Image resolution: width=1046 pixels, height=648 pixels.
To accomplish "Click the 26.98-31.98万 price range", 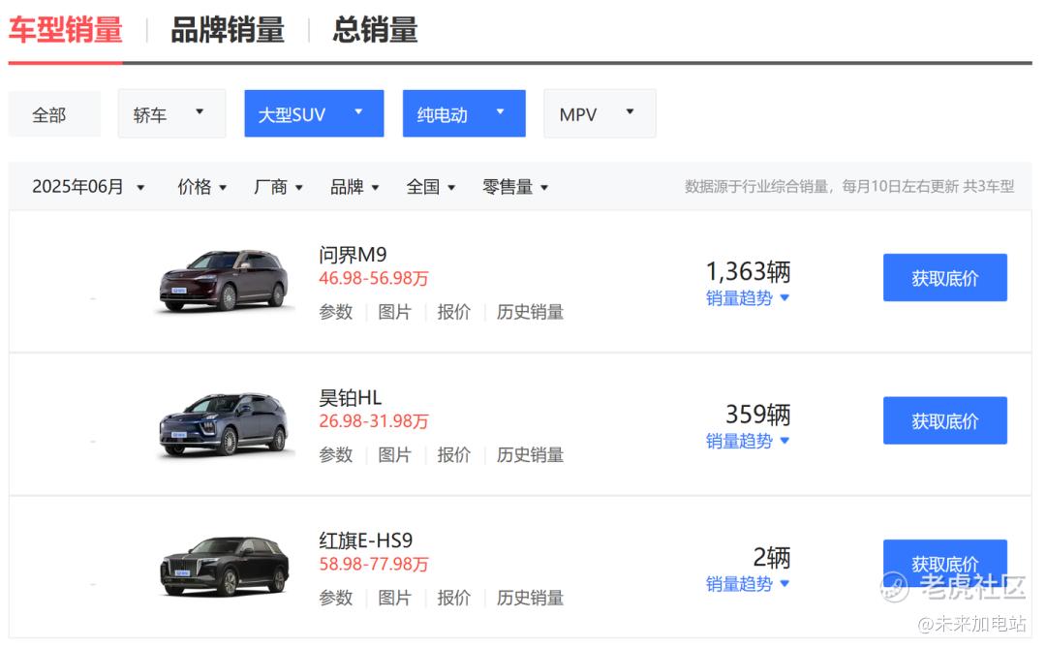I will tap(374, 421).
